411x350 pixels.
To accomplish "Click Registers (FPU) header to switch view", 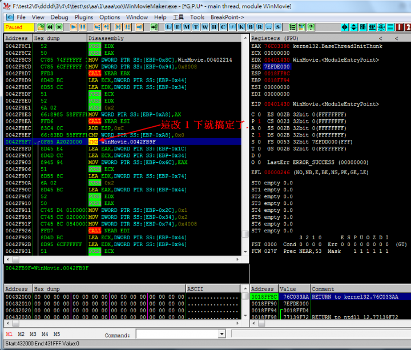I will pos(275,38).
